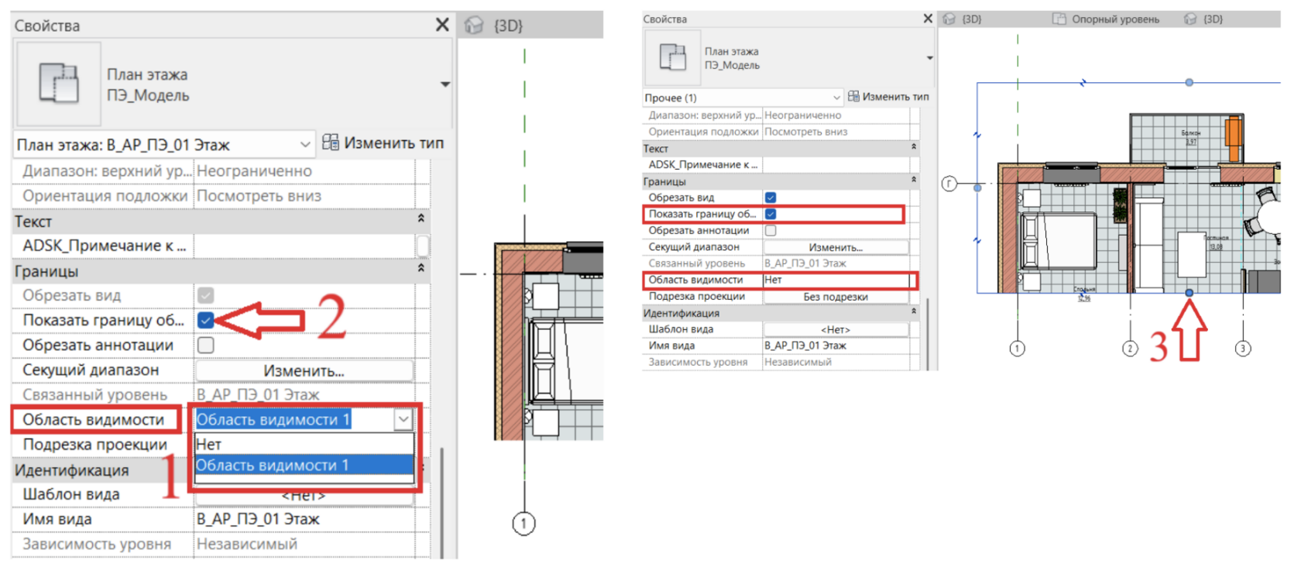
Task: Collapse the Текст section in the smaller panel
Action: 914,147
